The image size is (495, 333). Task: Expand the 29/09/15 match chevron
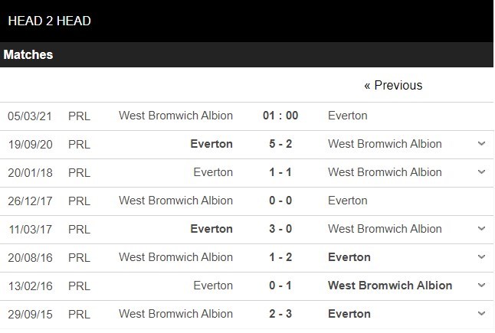(481, 314)
